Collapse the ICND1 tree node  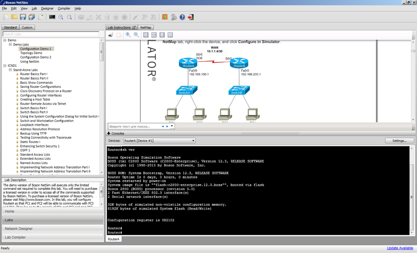4,65
